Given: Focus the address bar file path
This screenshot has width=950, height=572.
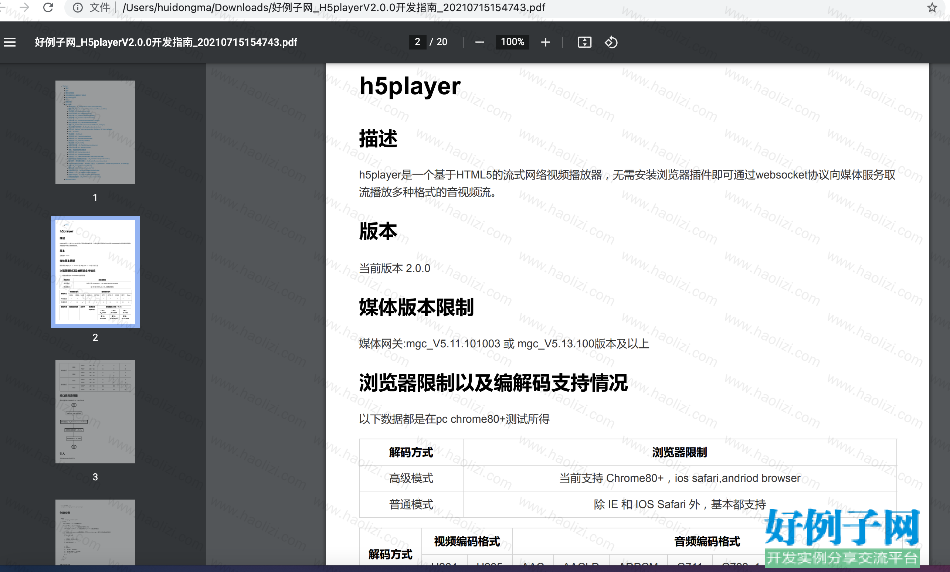Looking at the screenshot, I should tap(333, 8).
